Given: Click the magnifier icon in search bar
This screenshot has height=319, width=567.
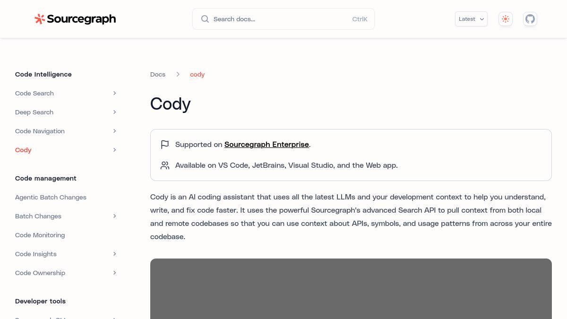Looking at the screenshot, I should tap(205, 19).
